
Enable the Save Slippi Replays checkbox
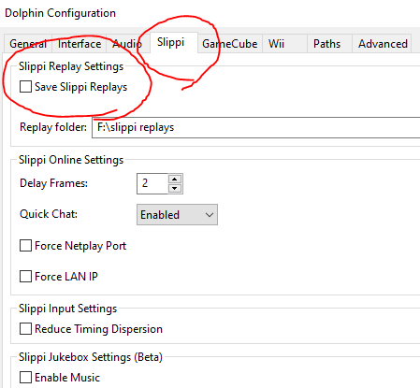click(25, 87)
